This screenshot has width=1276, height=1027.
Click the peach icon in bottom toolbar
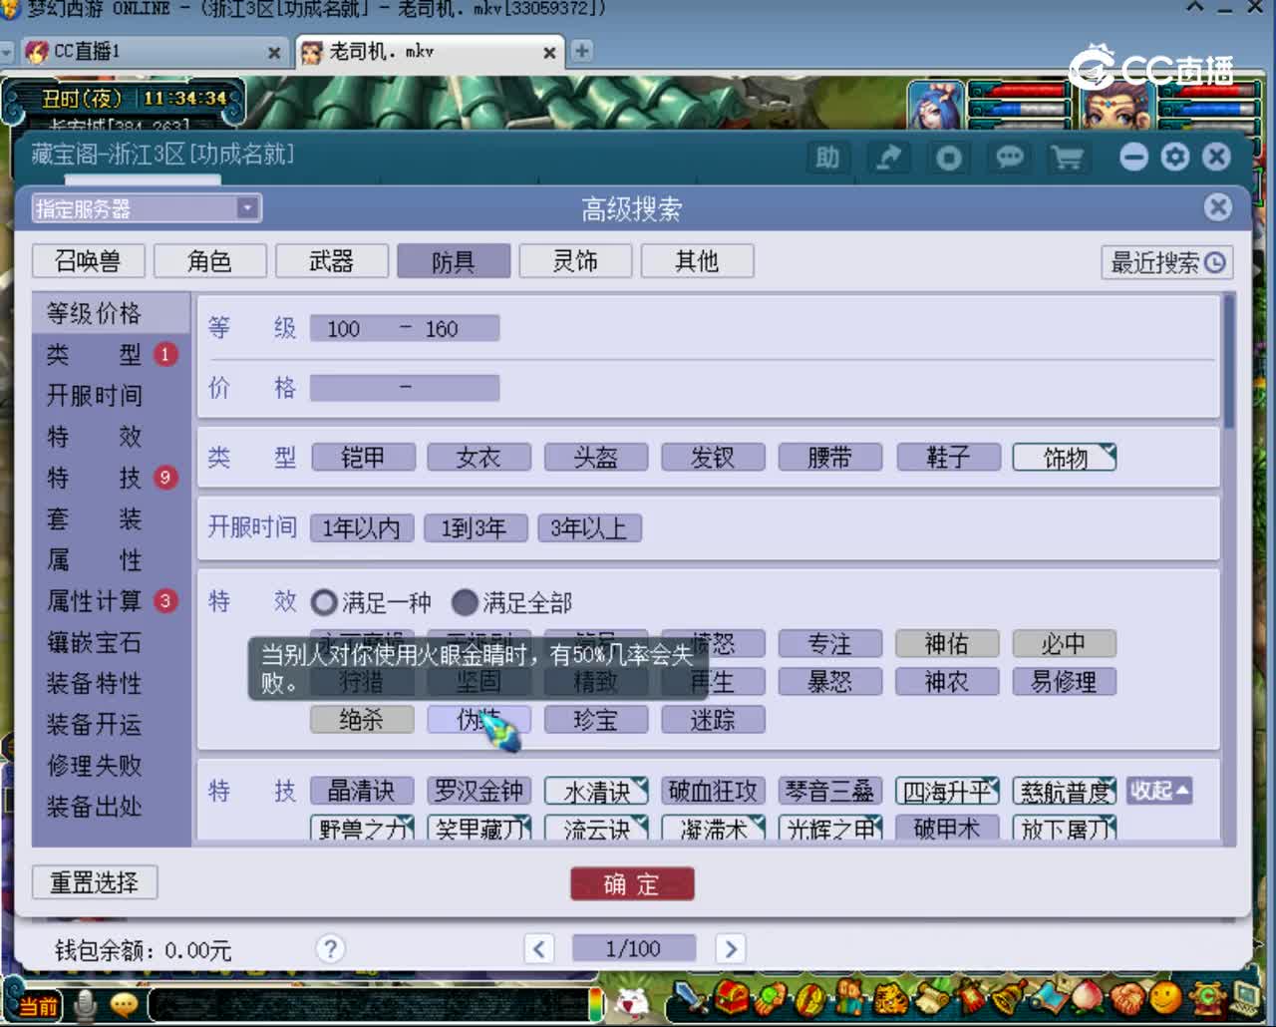pyautogui.click(x=1087, y=997)
